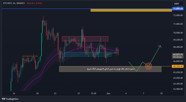Click the 4h interval label
This screenshot has height=102, width=186.
click(x=14, y=3)
